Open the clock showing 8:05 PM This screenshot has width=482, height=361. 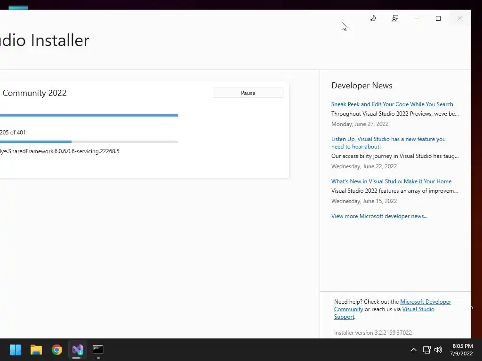click(461, 350)
